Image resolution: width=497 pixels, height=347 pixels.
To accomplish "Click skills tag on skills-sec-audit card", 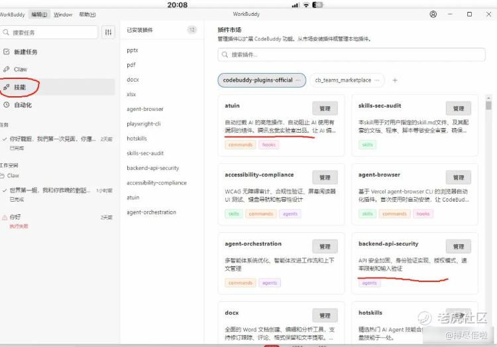I will point(367,145).
